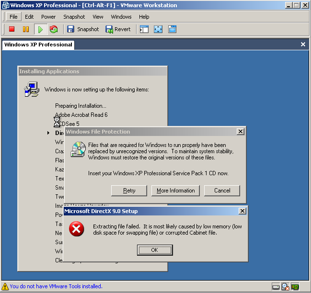
Task: Open the Windows menu
Action: pos(121,17)
